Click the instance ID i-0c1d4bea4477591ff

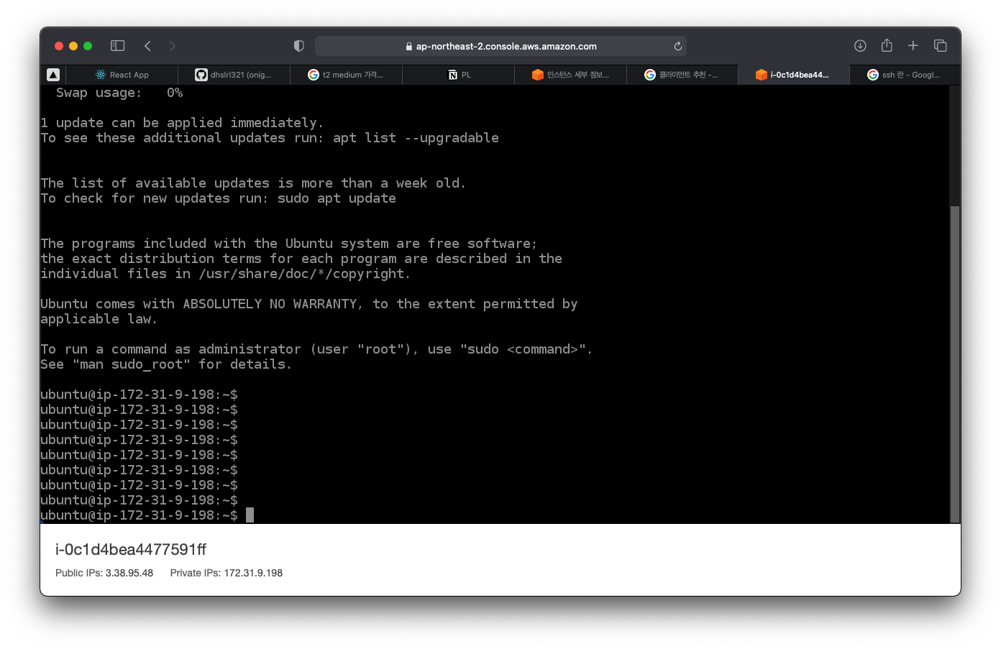[131, 550]
